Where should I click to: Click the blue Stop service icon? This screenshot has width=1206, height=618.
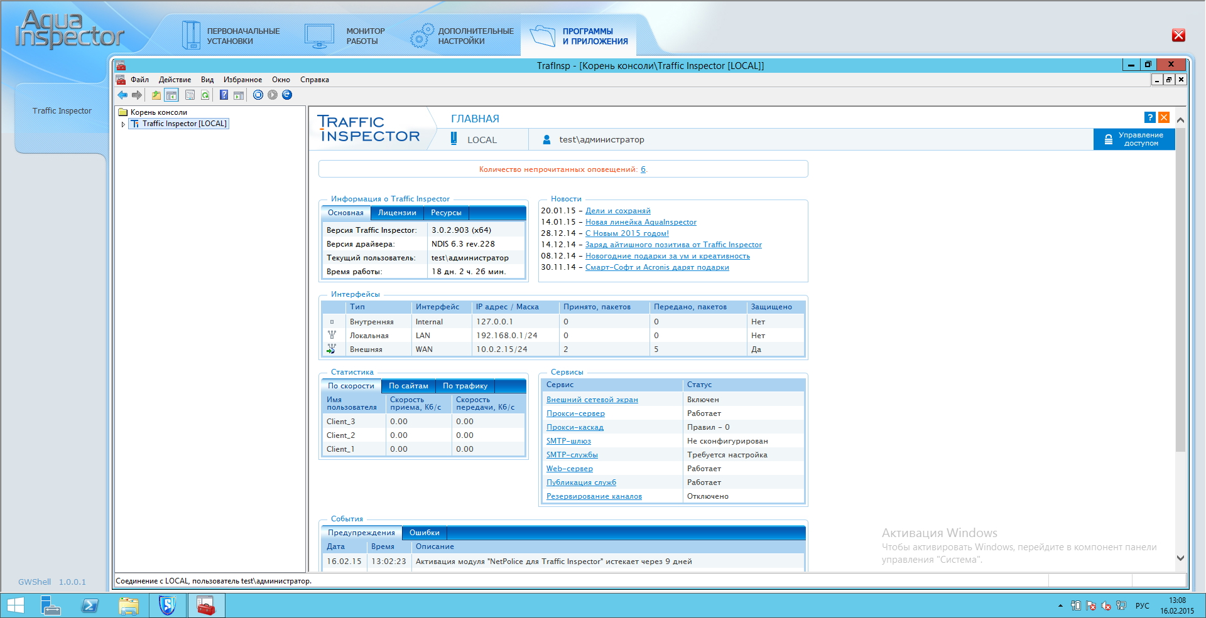click(x=258, y=95)
